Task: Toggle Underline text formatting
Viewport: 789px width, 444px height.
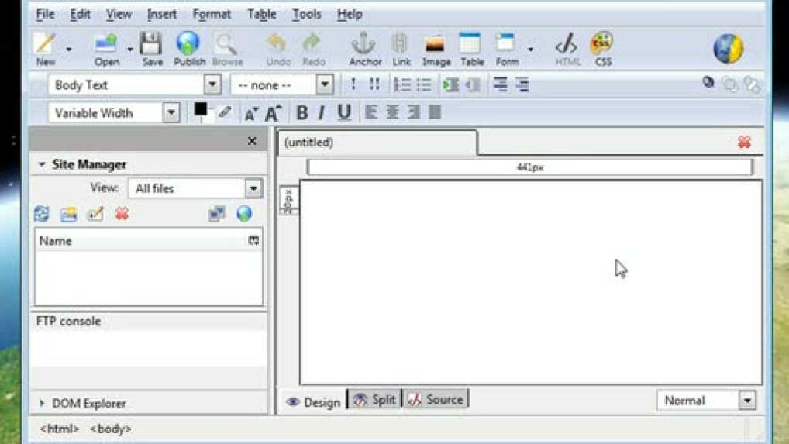Action: click(344, 112)
